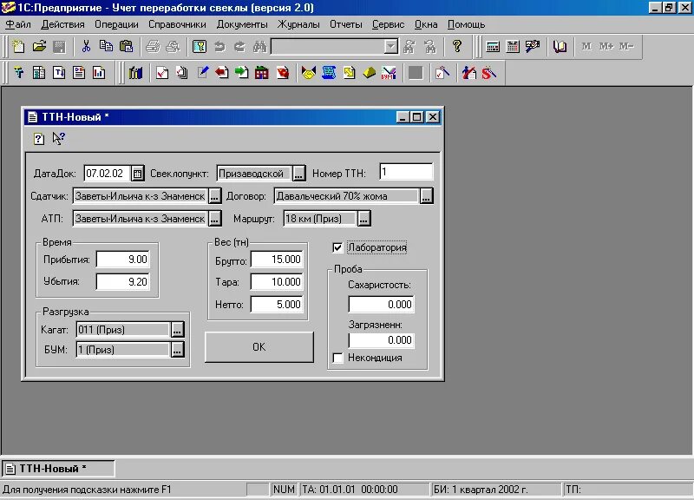Open the Отчеты menu

(345, 24)
